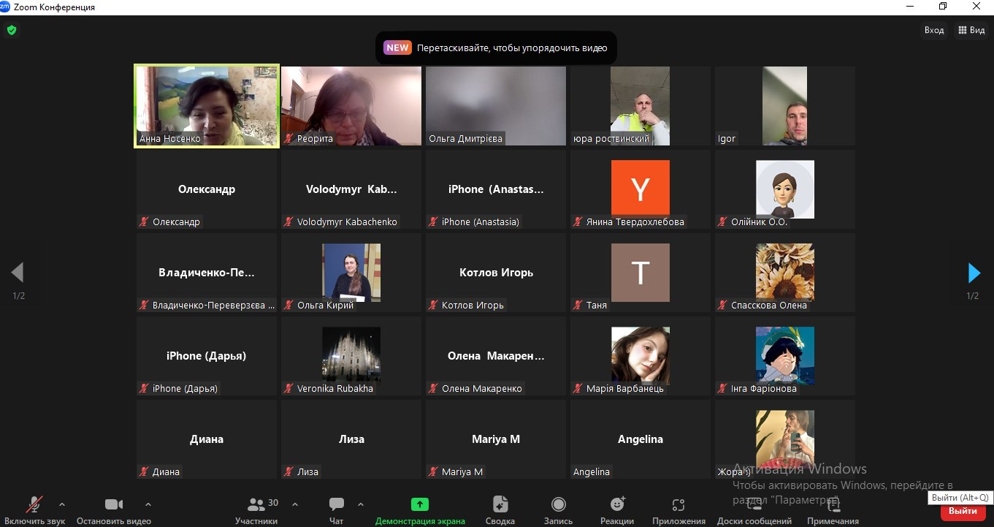
Task: Expand the participants options arrow
Action: (295, 504)
